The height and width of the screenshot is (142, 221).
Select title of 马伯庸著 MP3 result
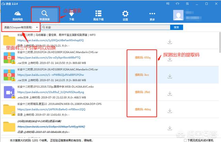click(56, 35)
